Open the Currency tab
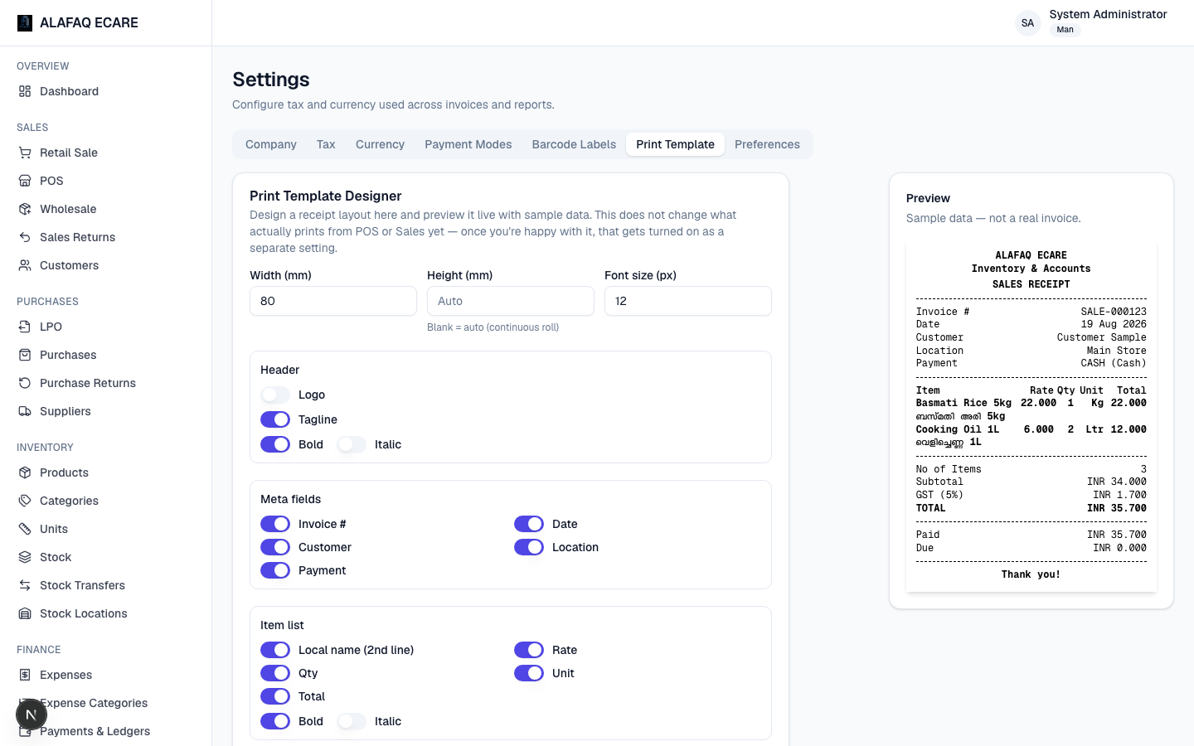Image resolution: width=1194 pixels, height=746 pixels. [380, 144]
